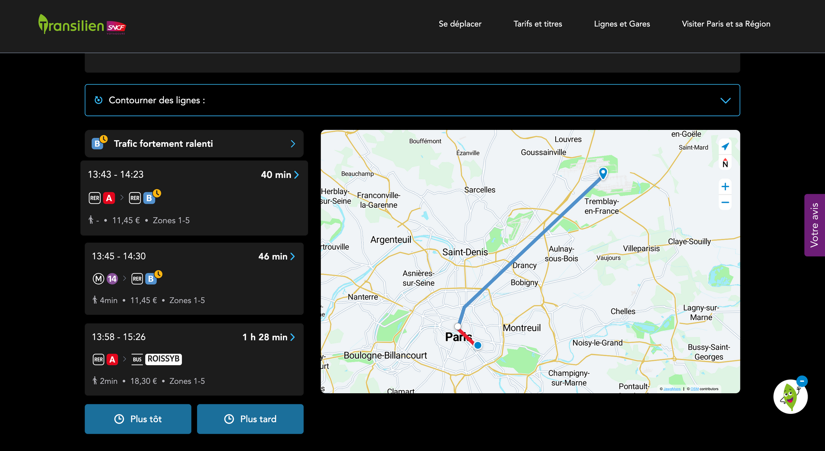Open the Tarifs et titres menu

(x=537, y=24)
